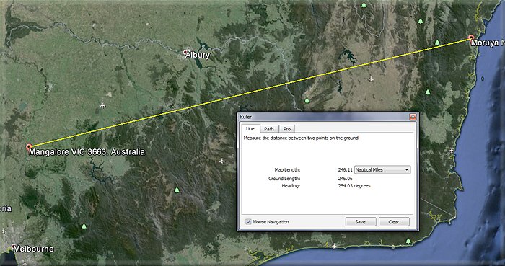This screenshot has height=266, width=505.
Task: Save the ruler measurement
Action: pyautogui.click(x=361, y=221)
